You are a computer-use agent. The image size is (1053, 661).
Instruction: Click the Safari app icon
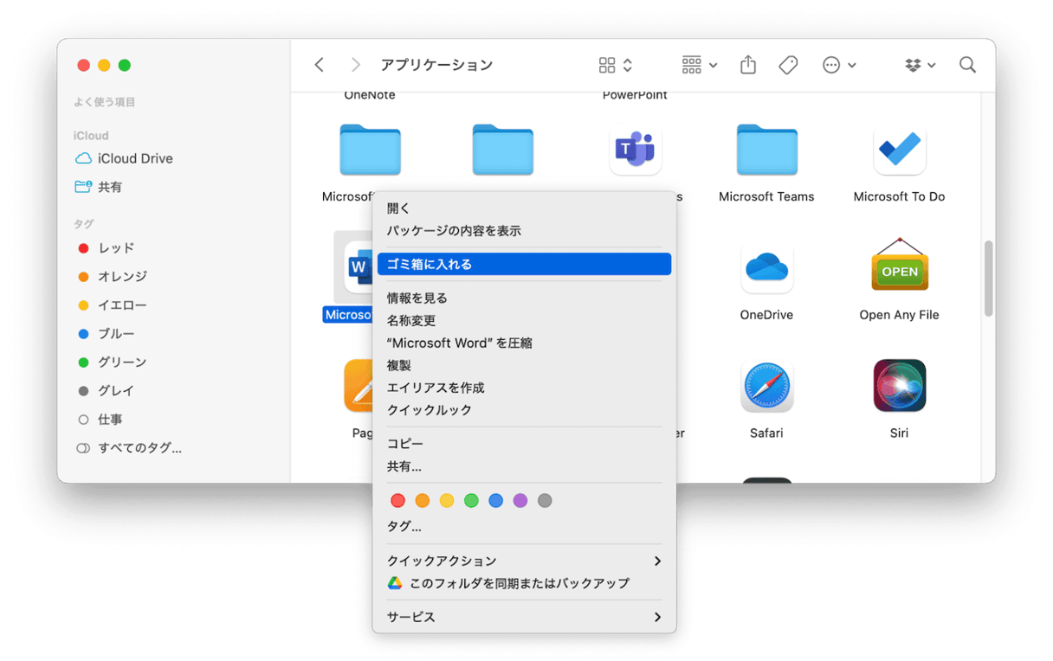coord(766,386)
